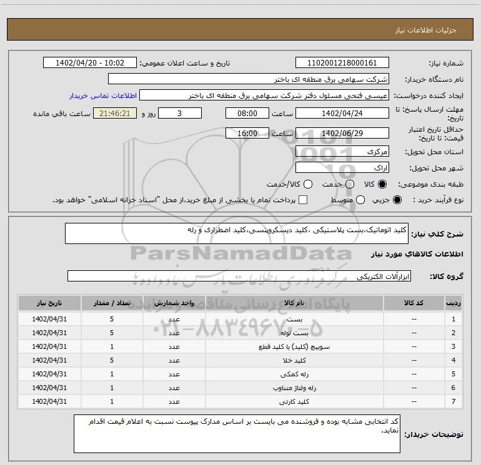Screen dimensions: 481x465
Task: Click need date cell of row 7
Action: point(49,401)
